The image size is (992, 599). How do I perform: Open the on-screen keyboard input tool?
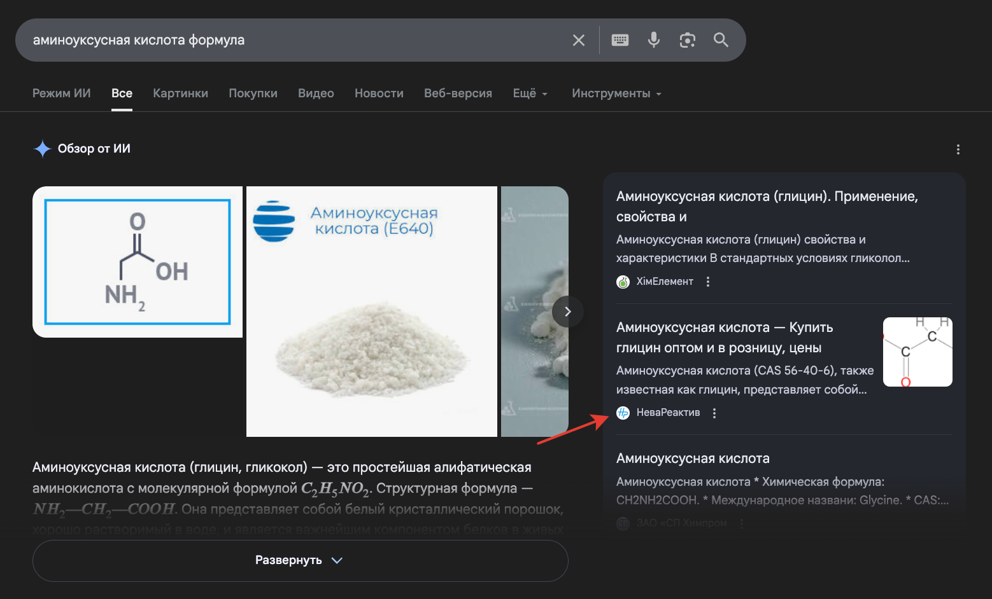[620, 40]
